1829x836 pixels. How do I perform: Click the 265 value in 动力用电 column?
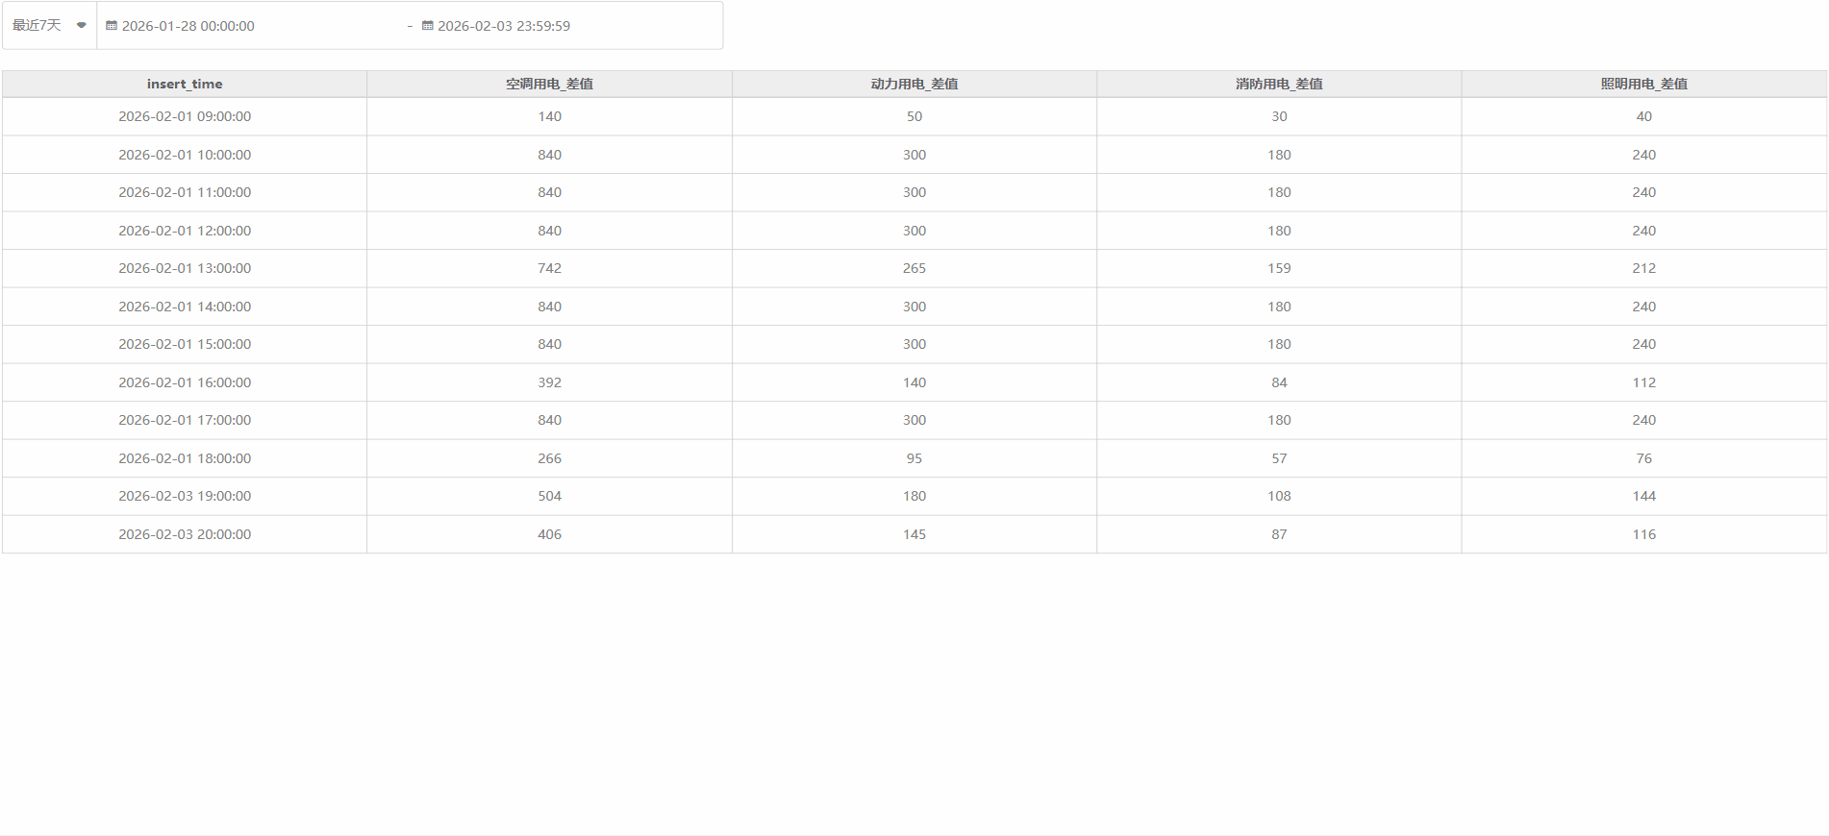(914, 268)
